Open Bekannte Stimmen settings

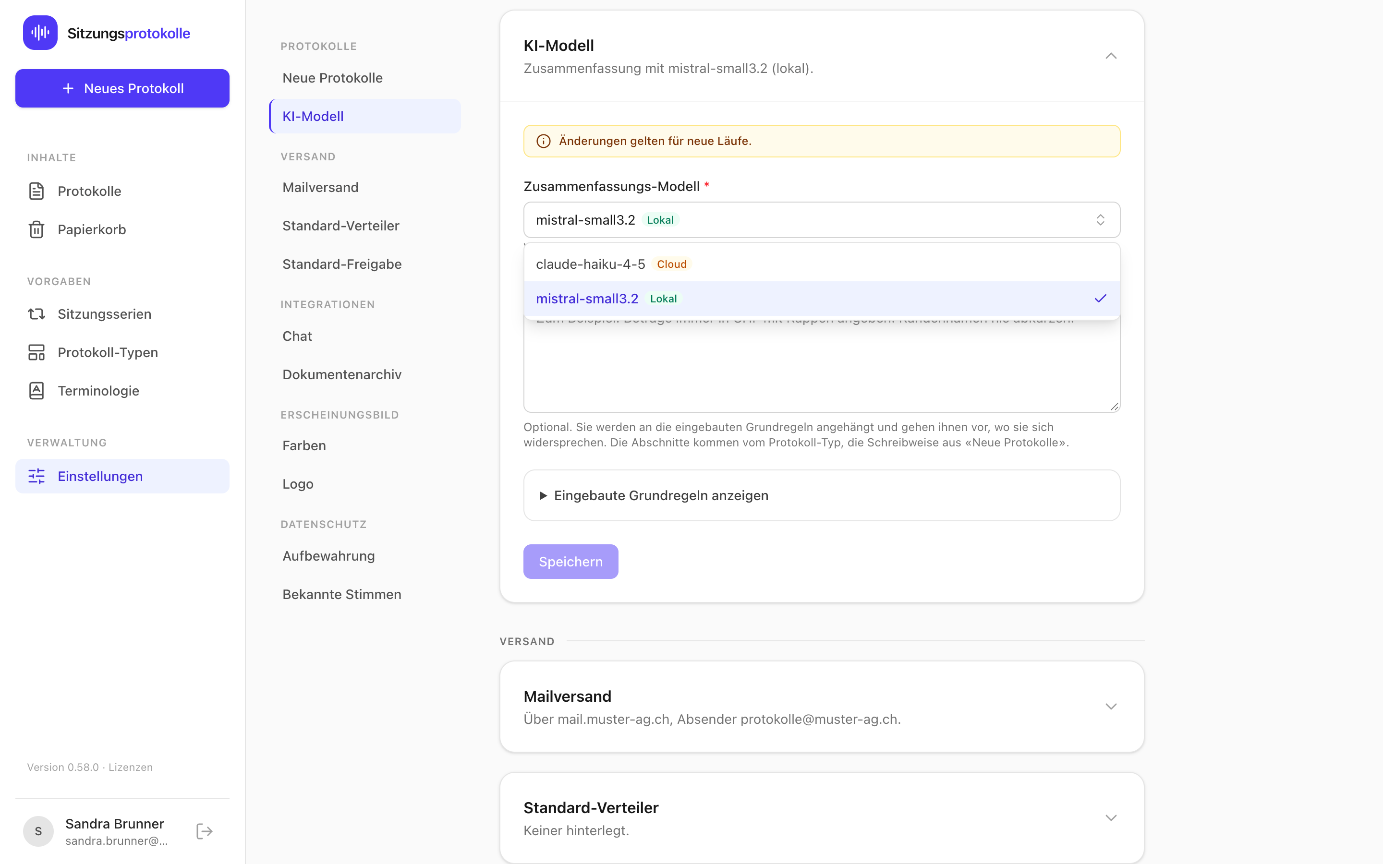[x=365, y=594]
